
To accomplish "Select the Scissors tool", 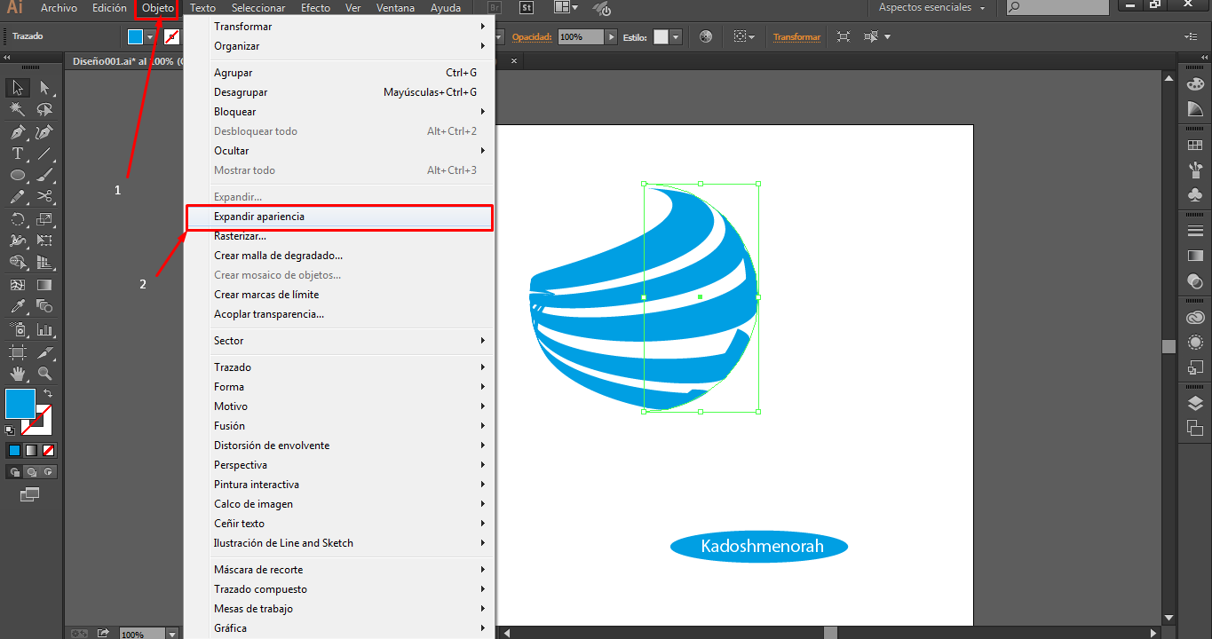I will click(44, 197).
